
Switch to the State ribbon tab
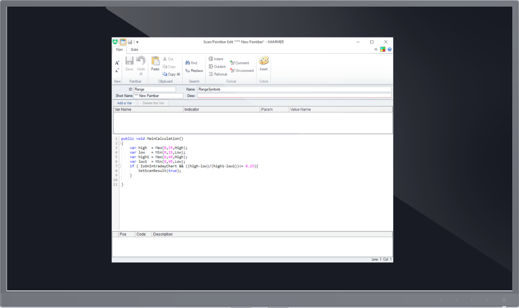(134, 50)
